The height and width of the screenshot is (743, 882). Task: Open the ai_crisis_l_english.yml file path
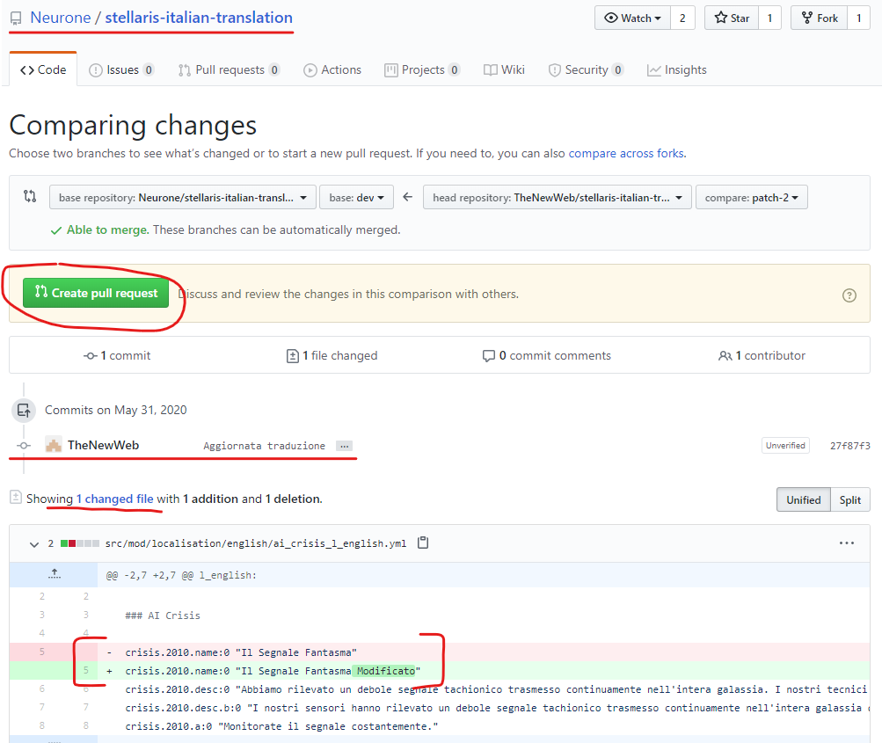tap(255, 543)
